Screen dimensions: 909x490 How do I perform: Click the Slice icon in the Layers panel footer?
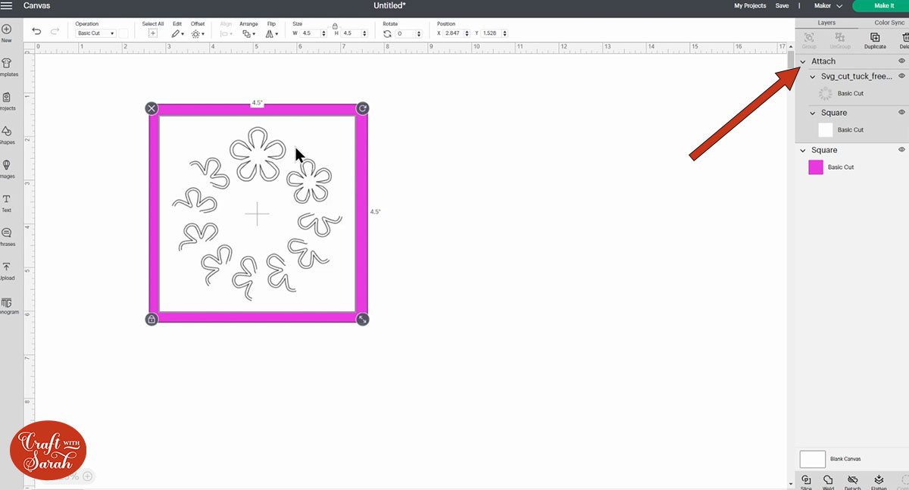coord(806,480)
